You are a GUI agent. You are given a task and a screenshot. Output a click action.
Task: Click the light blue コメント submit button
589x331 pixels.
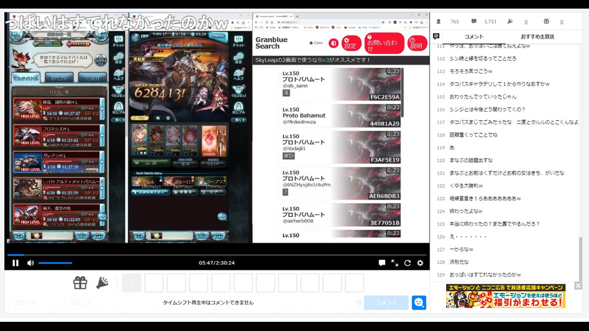point(386,302)
